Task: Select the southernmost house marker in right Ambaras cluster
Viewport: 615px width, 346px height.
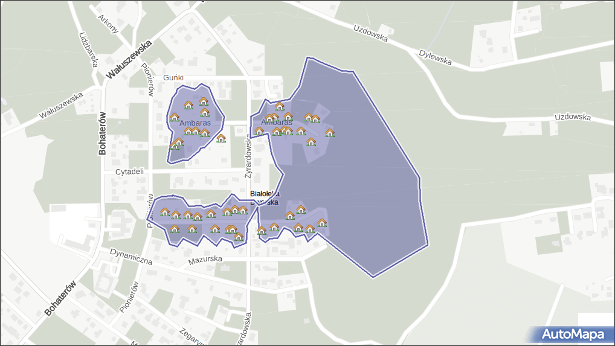Action: pyautogui.click(x=311, y=142)
